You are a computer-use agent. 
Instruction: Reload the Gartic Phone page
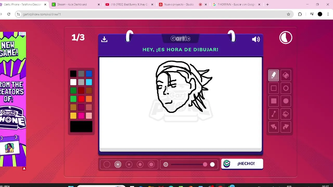[x=9, y=14]
